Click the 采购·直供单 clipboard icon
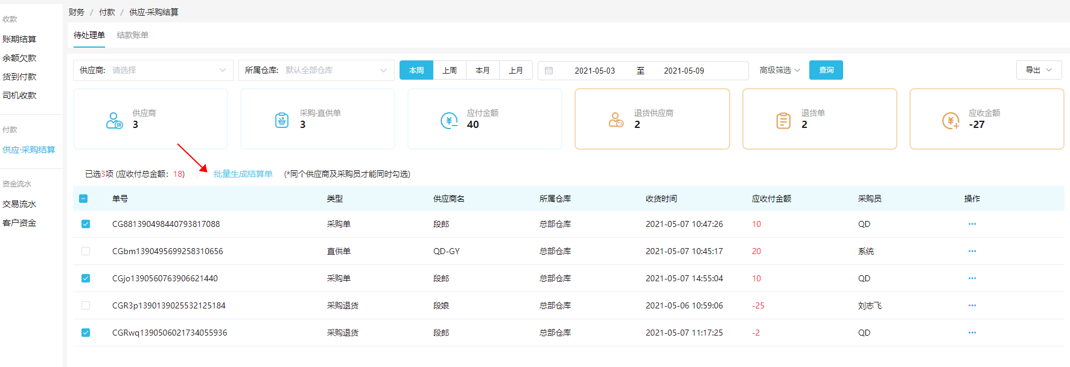The height and width of the screenshot is (367, 1070). tap(282, 120)
